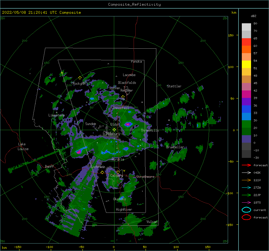Select the light gray 70-80 dBZ swatch
This screenshot has width=269, height=251.
[x=246, y=27]
